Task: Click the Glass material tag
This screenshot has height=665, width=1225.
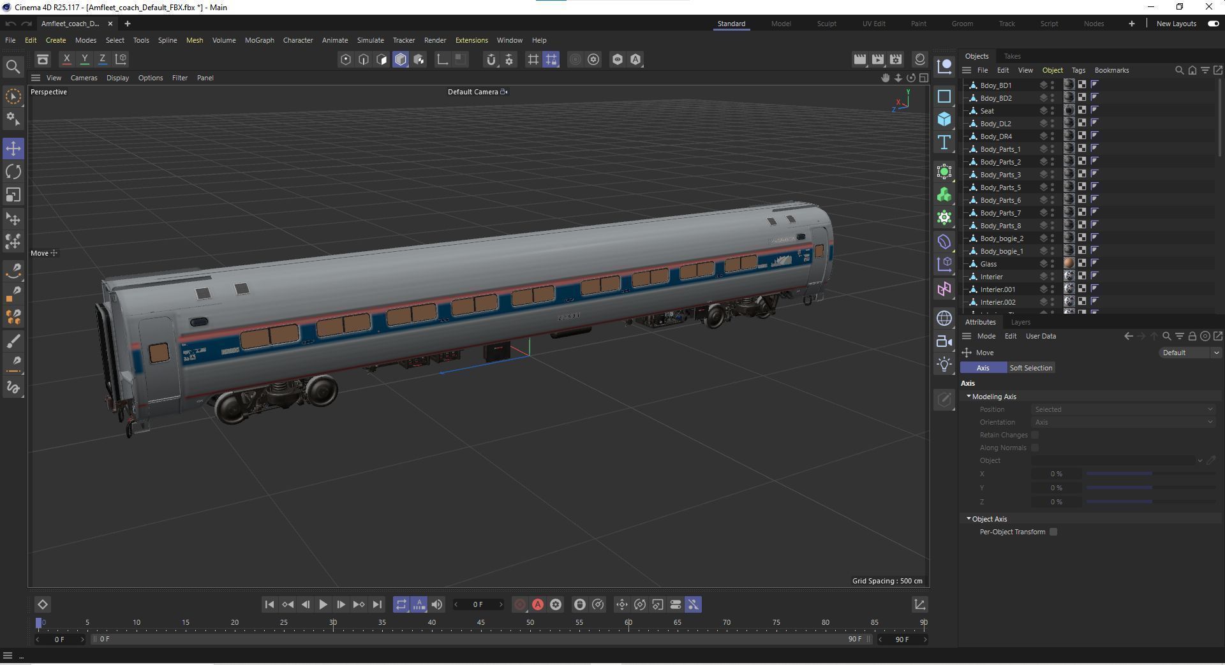Action: point(1069,263)
